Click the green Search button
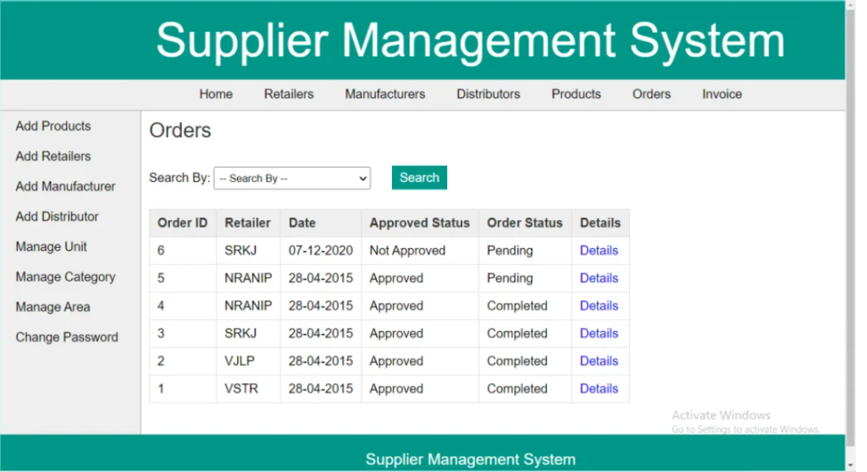 [x=419, y=178]
